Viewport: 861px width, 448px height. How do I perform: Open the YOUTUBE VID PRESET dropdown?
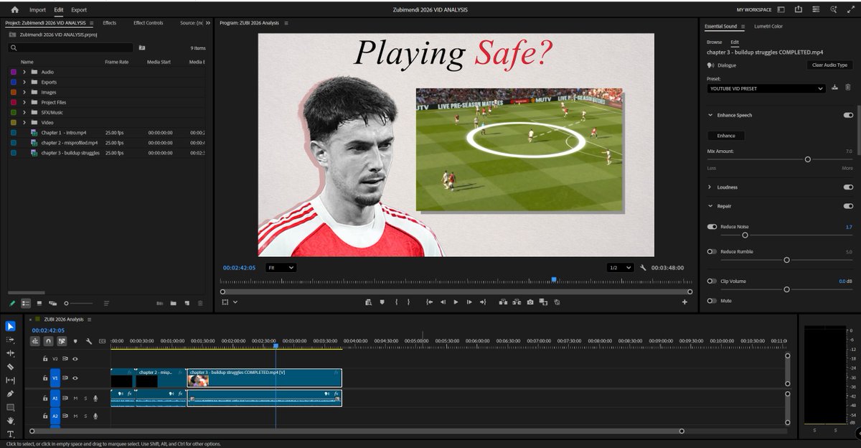[x=766, y=88]
